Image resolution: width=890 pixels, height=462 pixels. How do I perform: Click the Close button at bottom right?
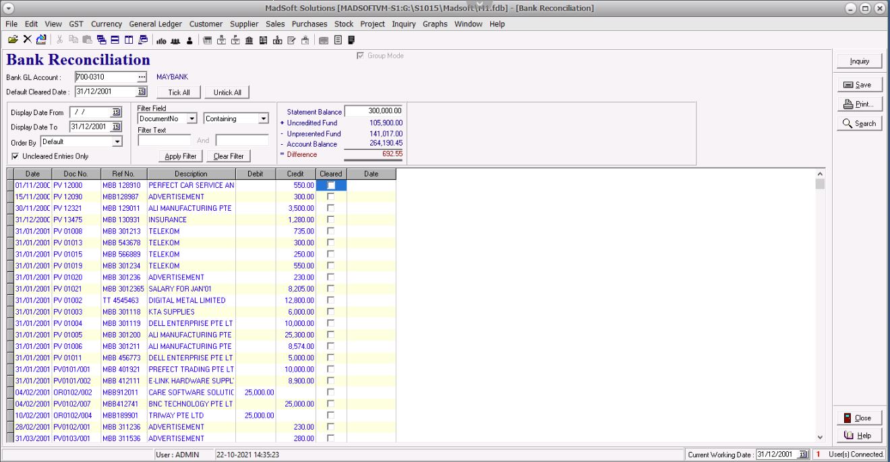point(859,418)
